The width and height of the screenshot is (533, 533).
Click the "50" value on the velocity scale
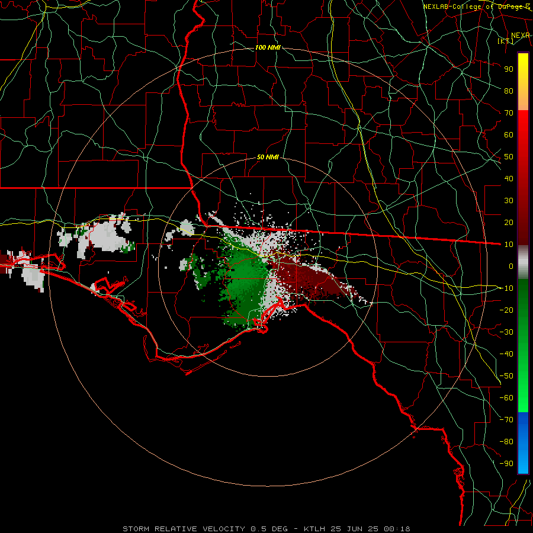tap(509, 157)
